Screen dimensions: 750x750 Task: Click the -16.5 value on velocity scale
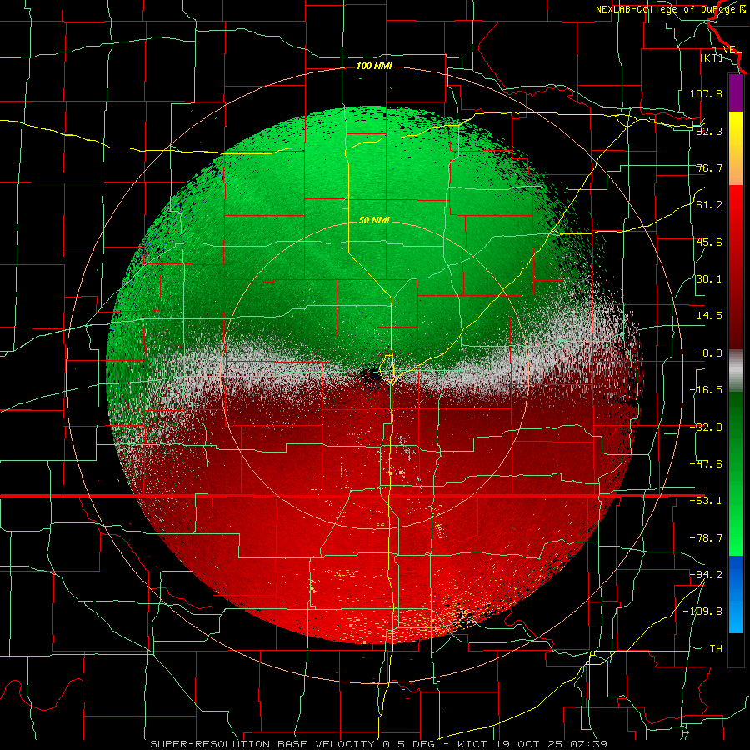coord(706,390)
